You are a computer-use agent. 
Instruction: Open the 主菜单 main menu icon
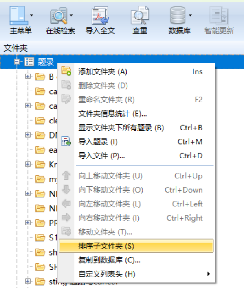point(19,16)
